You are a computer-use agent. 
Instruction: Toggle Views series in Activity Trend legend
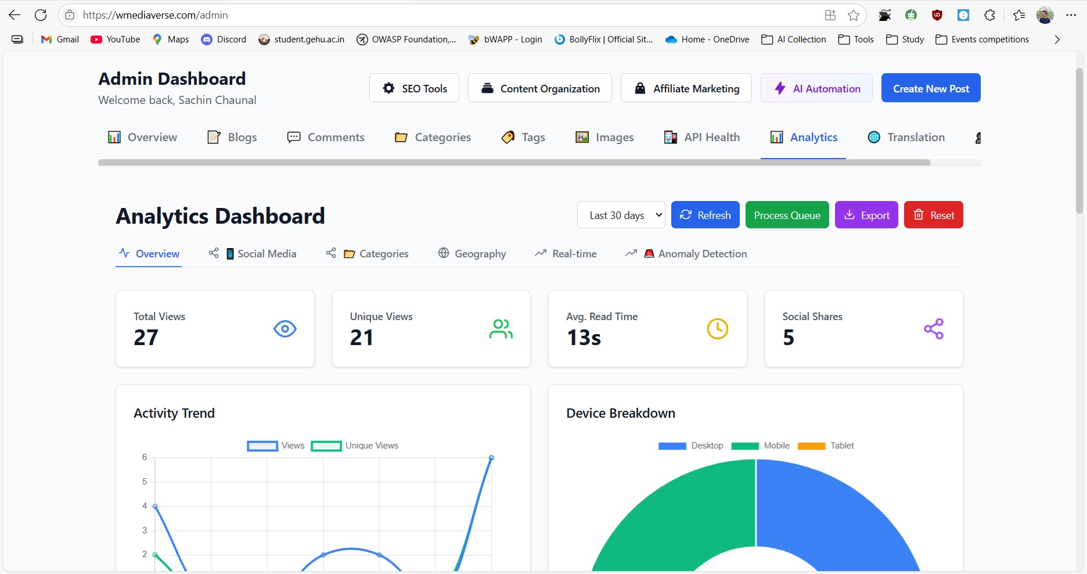click(276, 446)
